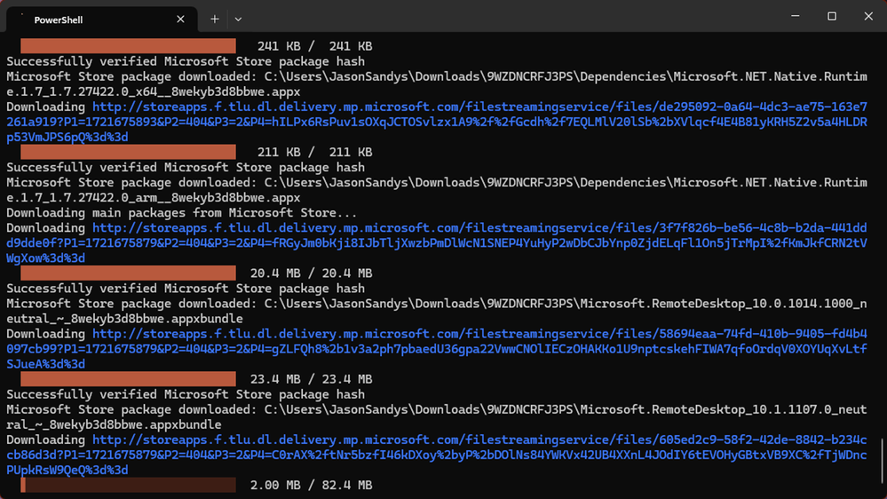Click the '211 KB / 211 KB' text

(314, 152)
